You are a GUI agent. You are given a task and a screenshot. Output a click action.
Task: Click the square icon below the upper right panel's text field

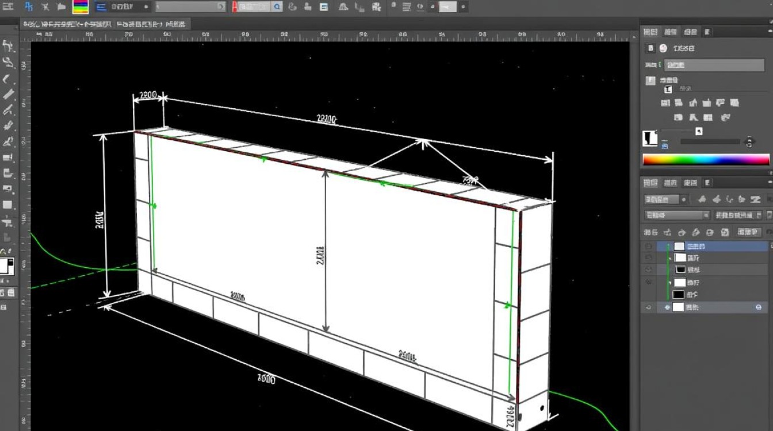point(650,80)
